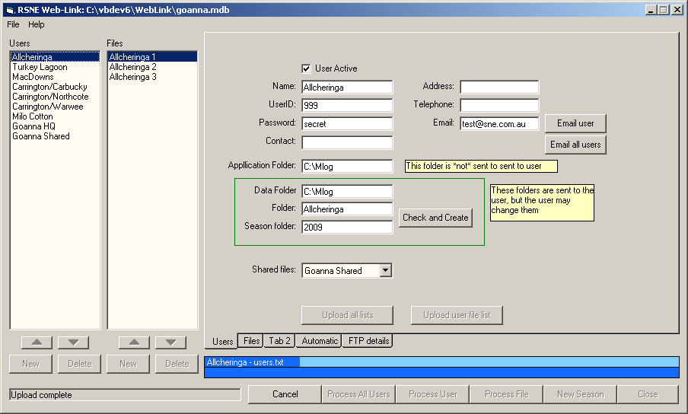Open the File menu
Image resolution: width=688 pixels, height=414 pixels.
click(x=13, y=24)
